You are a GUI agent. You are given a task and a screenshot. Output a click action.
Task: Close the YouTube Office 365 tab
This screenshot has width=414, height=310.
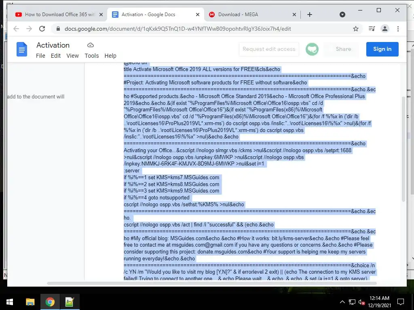point(101,15)
